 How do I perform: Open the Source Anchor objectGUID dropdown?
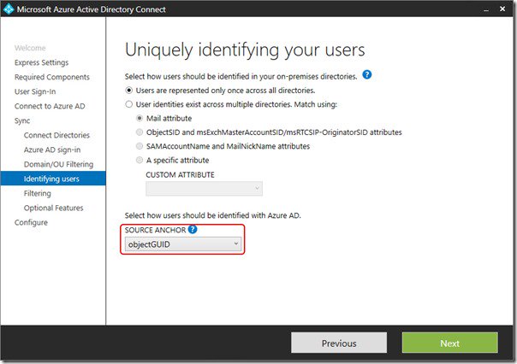183,244
